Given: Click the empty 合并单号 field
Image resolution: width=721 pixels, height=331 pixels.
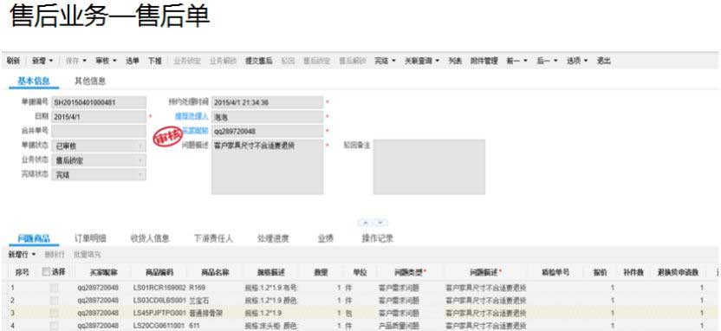Looking at the screenshot, I should [x=99, y=131].
